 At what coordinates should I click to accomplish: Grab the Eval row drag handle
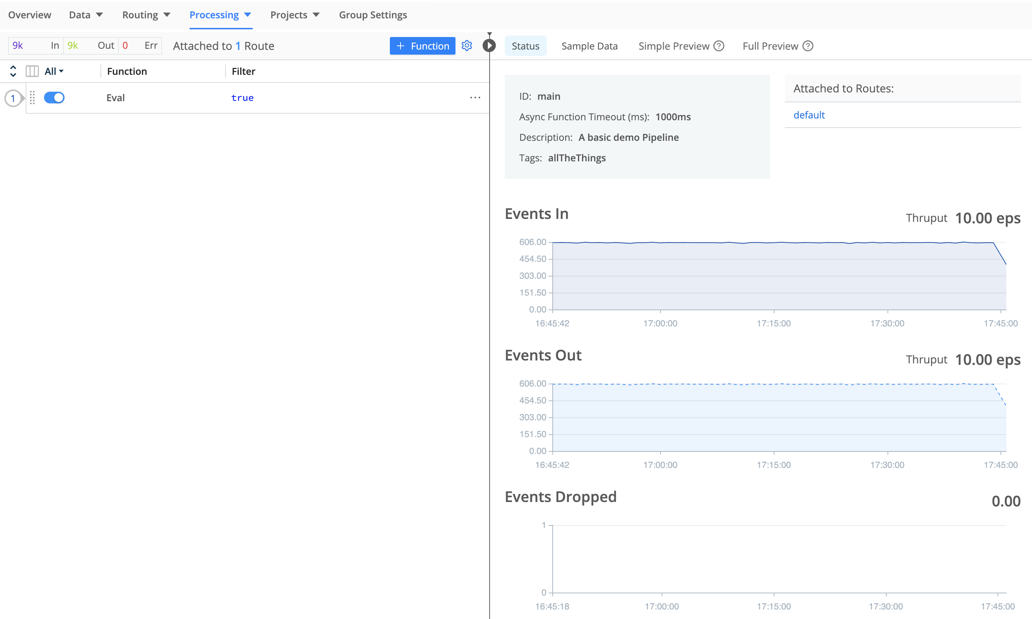pyautogui.click(x=32, y=98)
